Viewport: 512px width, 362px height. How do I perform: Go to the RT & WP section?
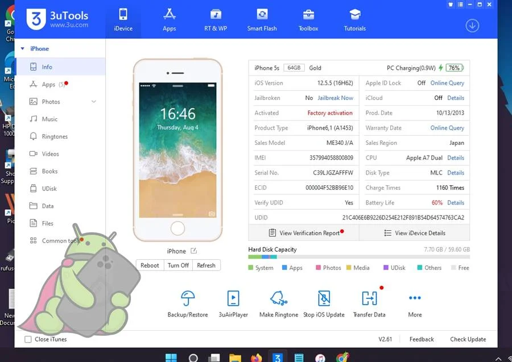216,20
